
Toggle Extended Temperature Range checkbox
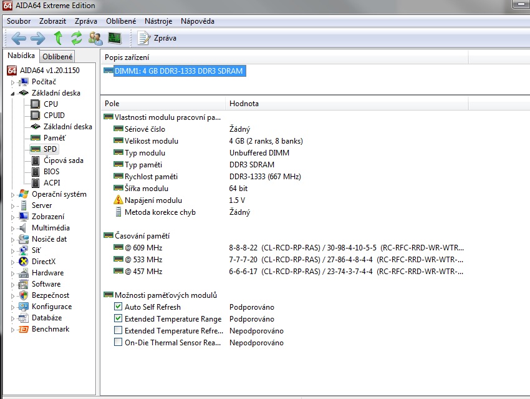click(118, 318)
